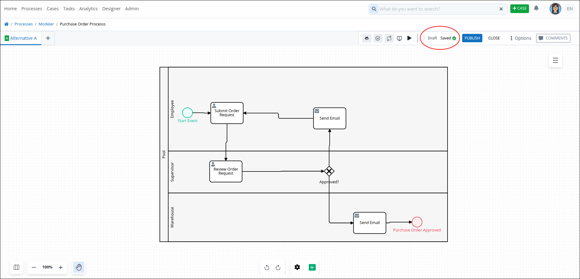Go to Home in the navigation bar
This screenshot has width=580, height=279.
[11, 9]
